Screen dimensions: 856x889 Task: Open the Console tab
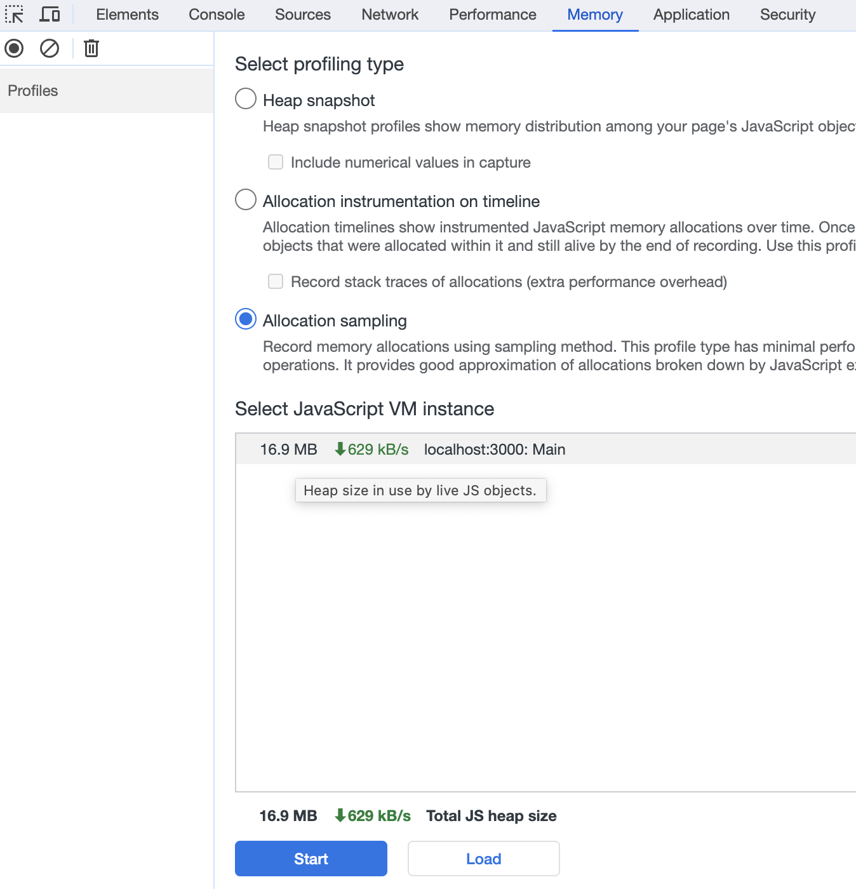(x=216, y=15)
